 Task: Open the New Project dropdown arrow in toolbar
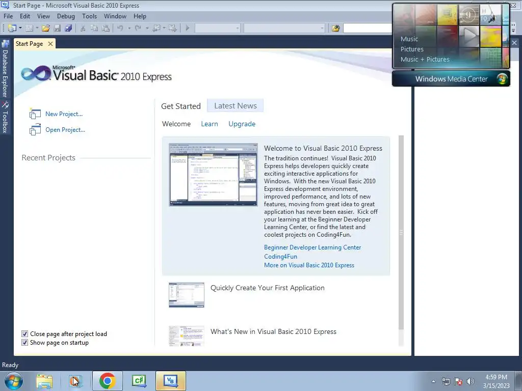(x=20, y=29)
